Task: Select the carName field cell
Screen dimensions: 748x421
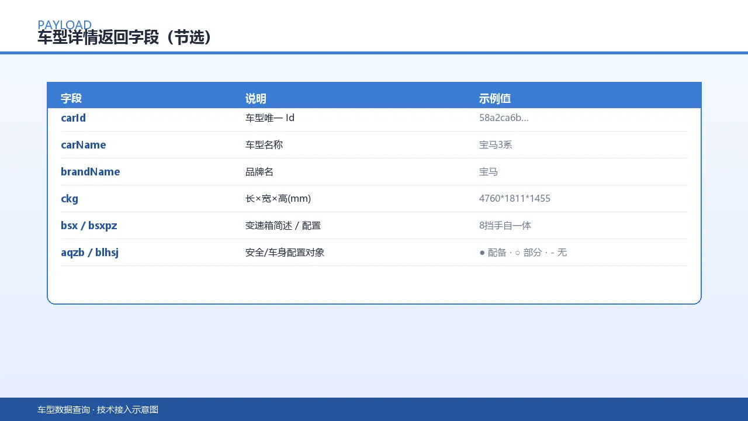Action: [x=84, y=145]
